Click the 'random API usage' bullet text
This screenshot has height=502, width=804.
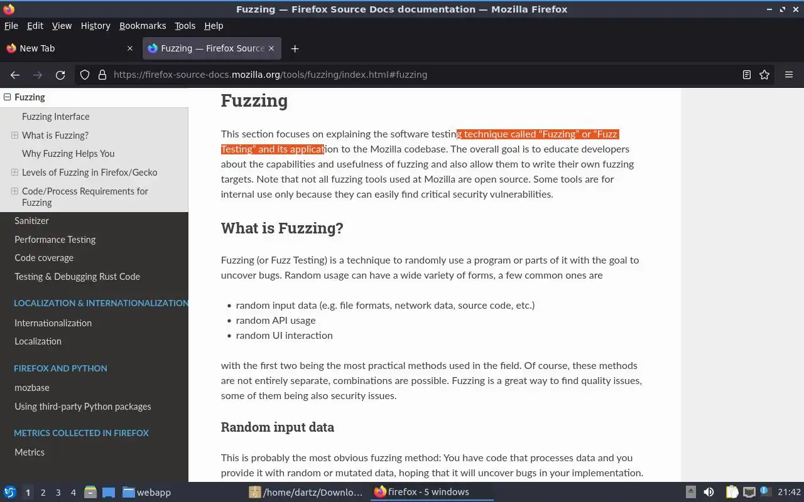pyautogui.click(x=276, y=321)
